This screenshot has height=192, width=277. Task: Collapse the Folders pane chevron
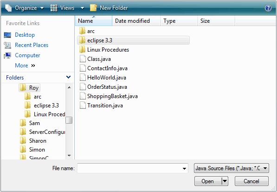(x=68, y=77)
